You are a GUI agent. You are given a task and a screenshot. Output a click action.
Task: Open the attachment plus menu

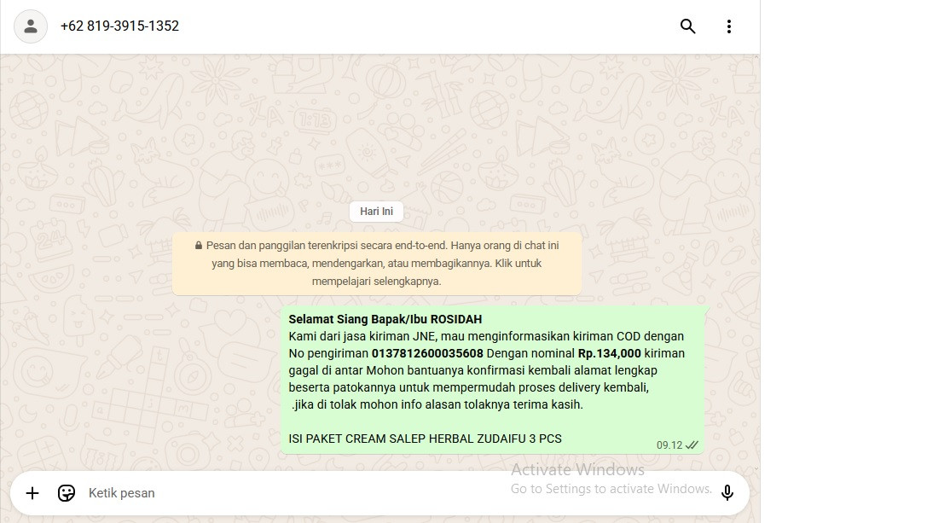coord(32,493)
